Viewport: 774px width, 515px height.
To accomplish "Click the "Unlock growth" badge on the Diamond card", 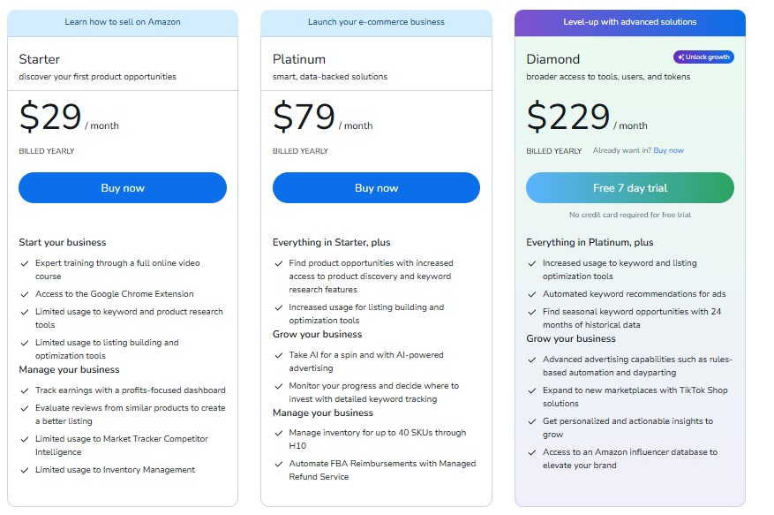I will pos(702,57).
